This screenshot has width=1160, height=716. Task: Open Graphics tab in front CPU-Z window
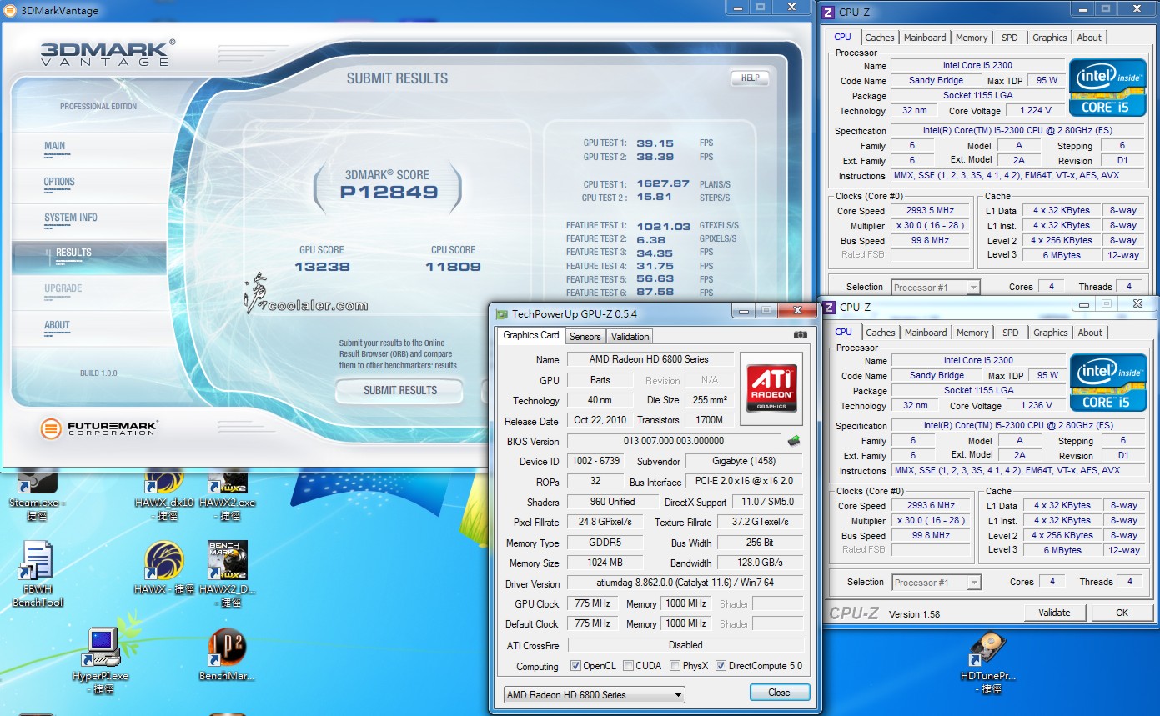click(1050, 333)
